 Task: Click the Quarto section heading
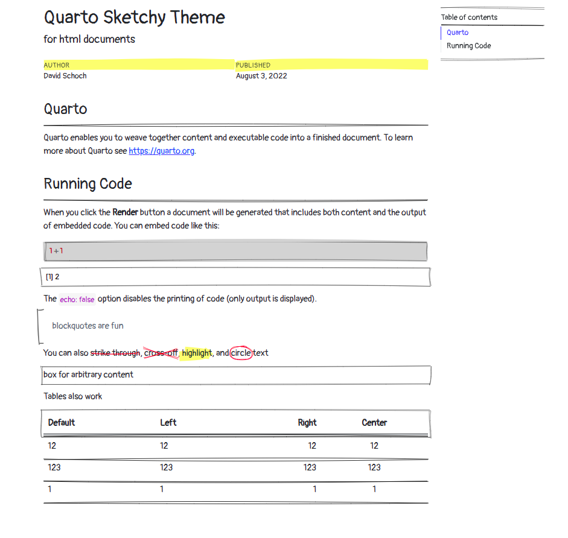click(65, 109)
